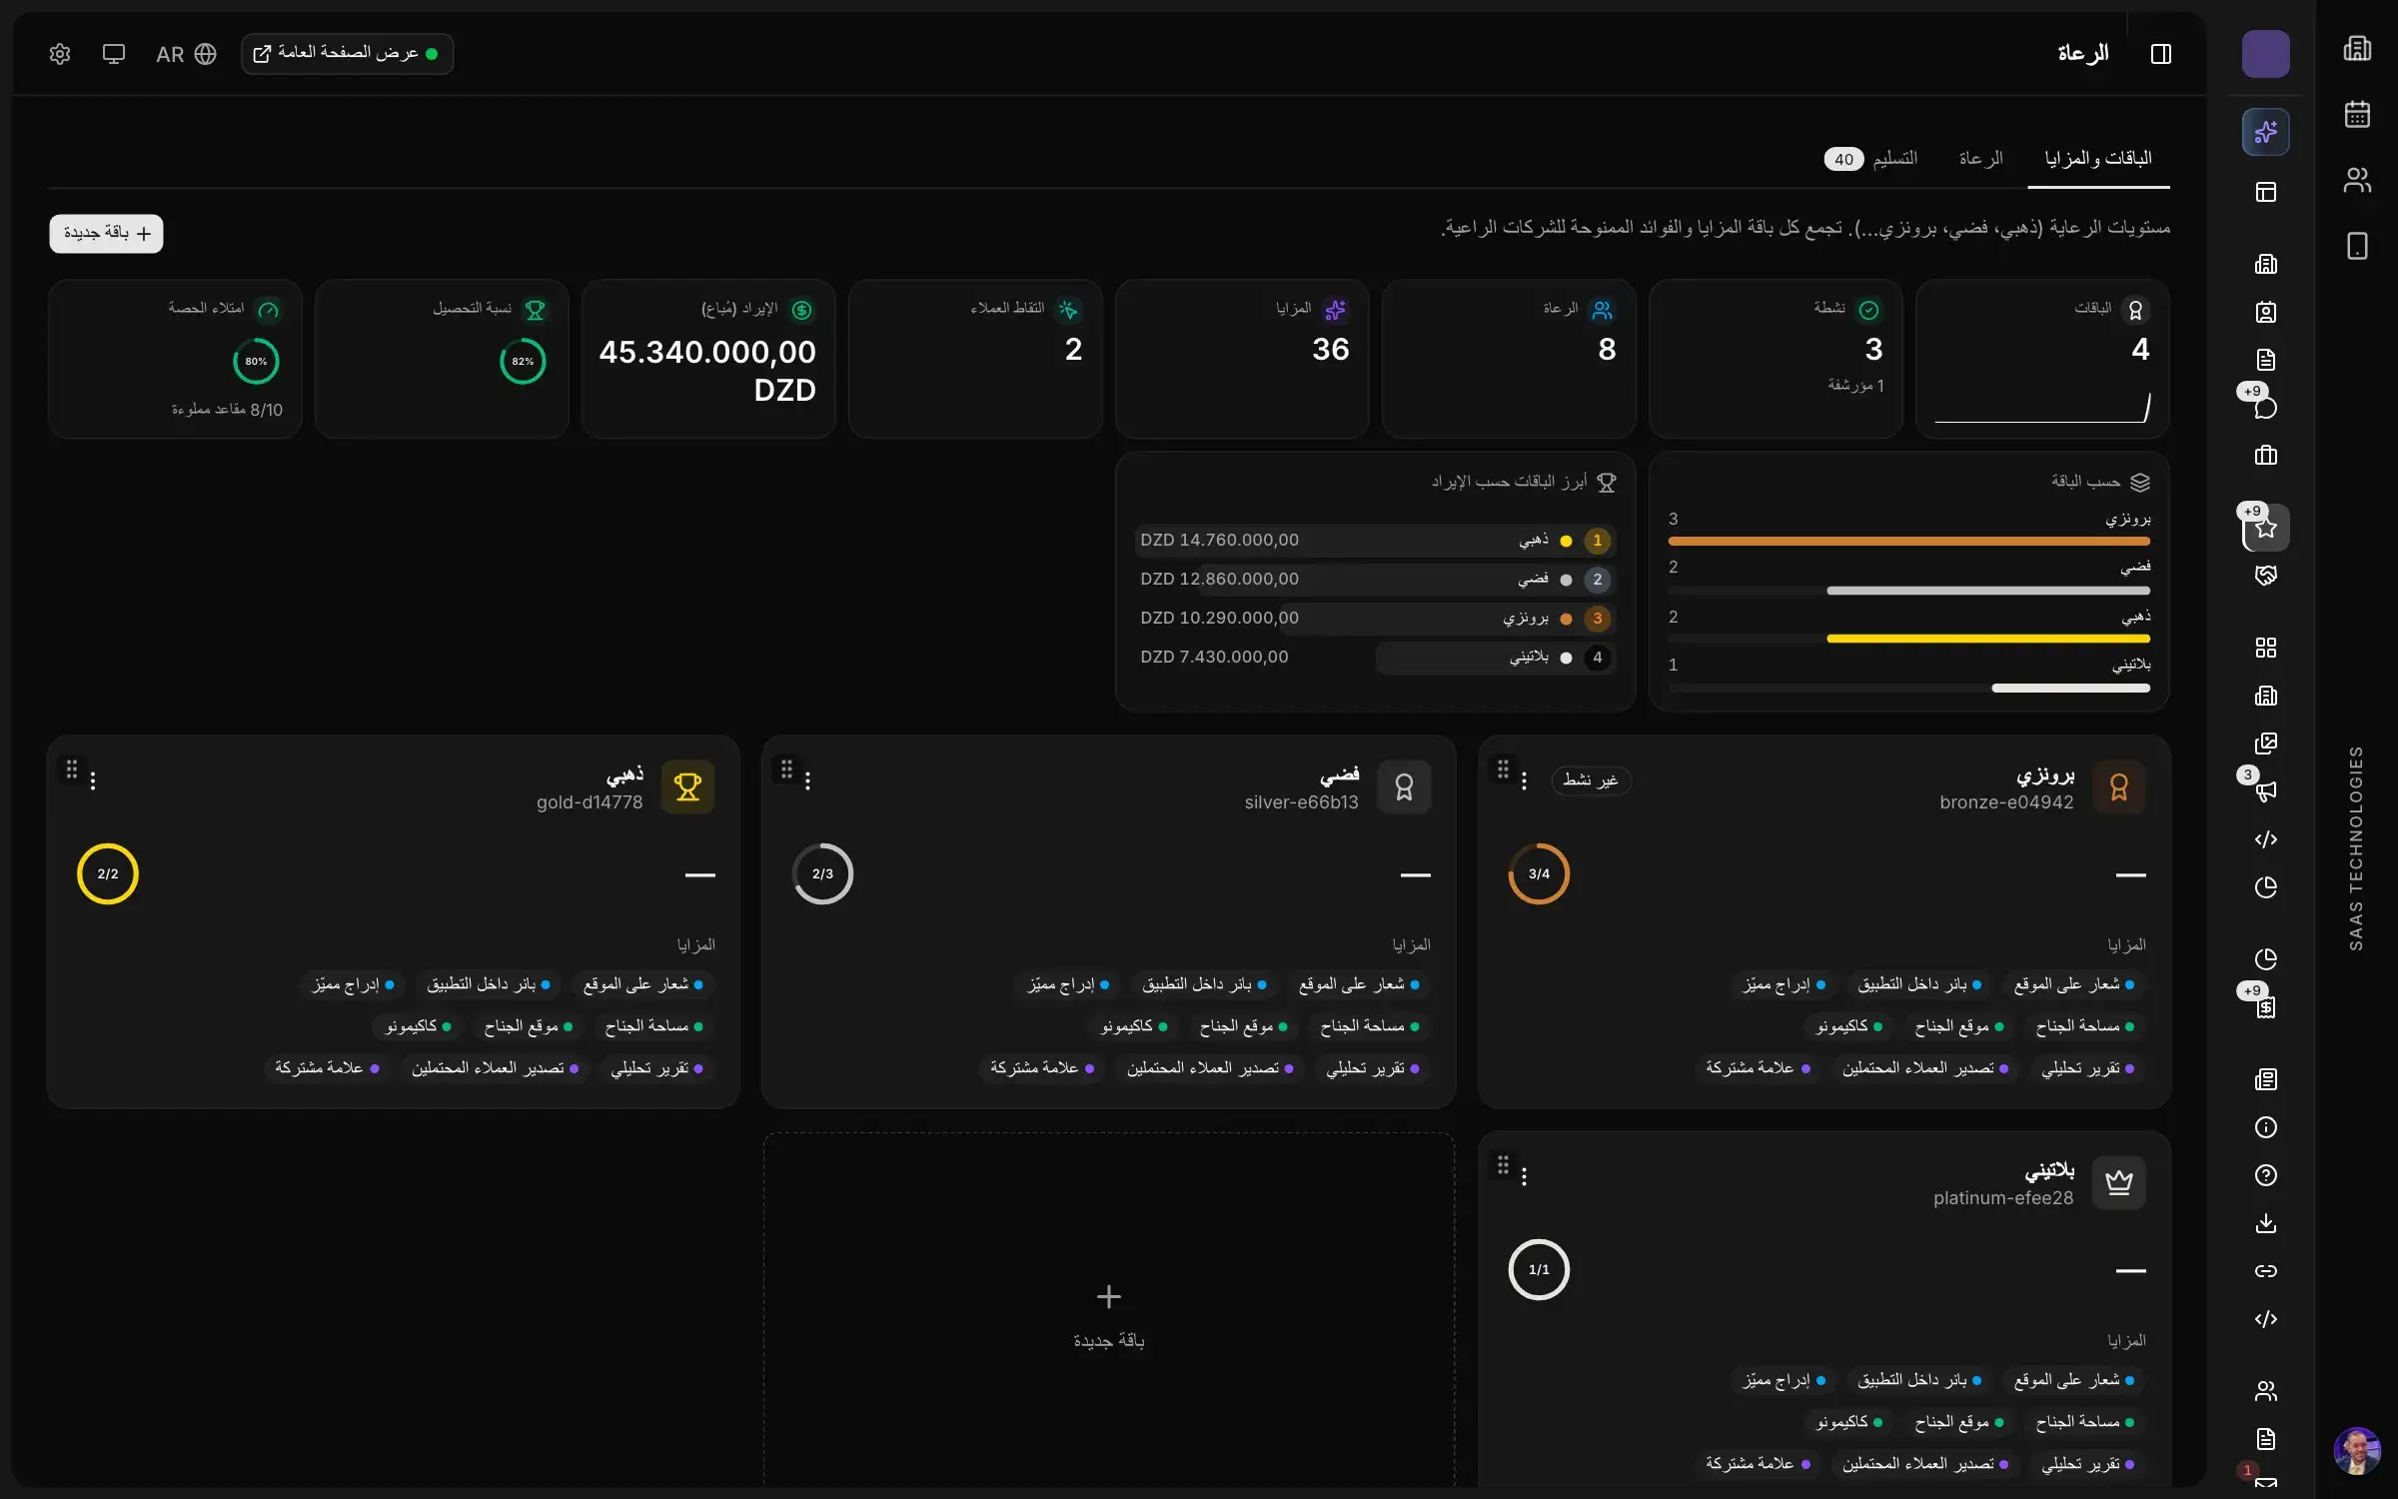
Task: Click the orange برونزي bar in حسب الباقة
Action: 1908,541
